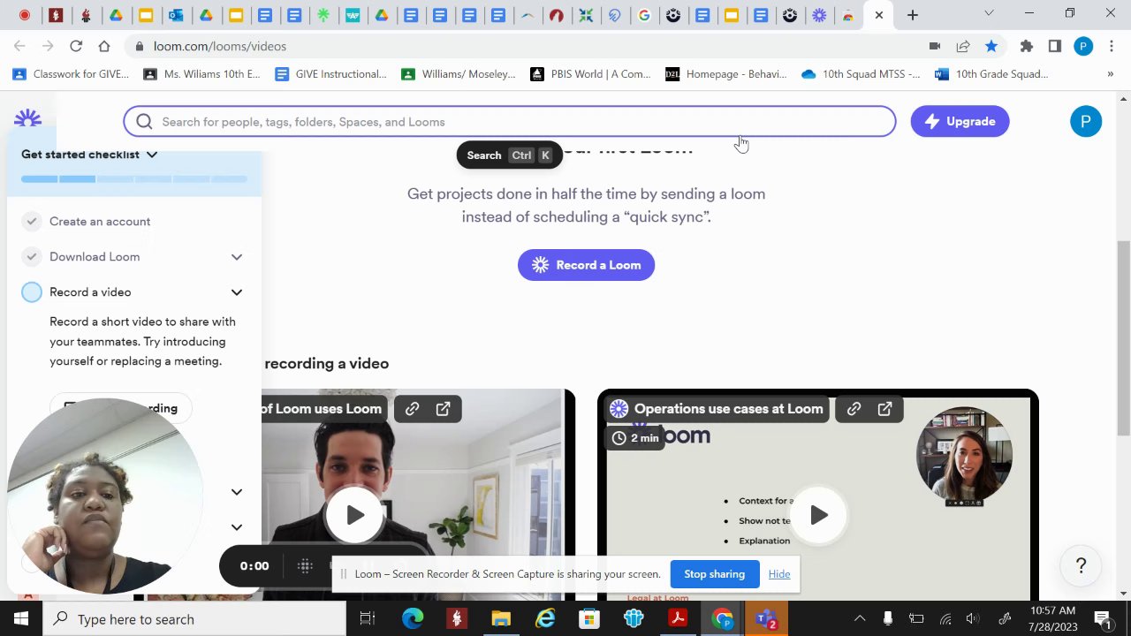Open Chrome three-dot menu
The width and height of the screenshot is (1131, 636).
pyautogui.click(x=1111, y=46)
